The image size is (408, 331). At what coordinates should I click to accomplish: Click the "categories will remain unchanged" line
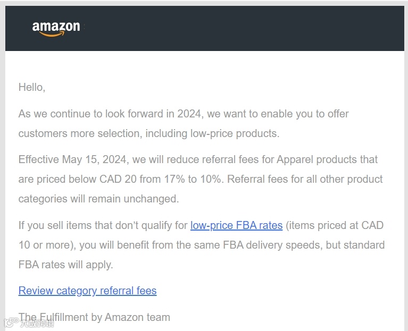(98, 199)
